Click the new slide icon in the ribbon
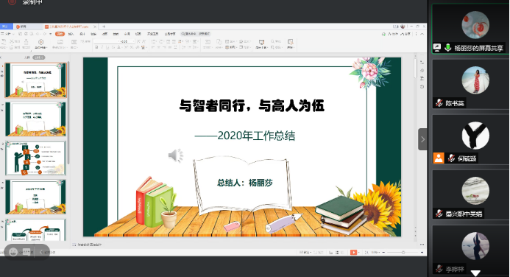The width and height of the screenshot is (510, 277). coord(60,42)
